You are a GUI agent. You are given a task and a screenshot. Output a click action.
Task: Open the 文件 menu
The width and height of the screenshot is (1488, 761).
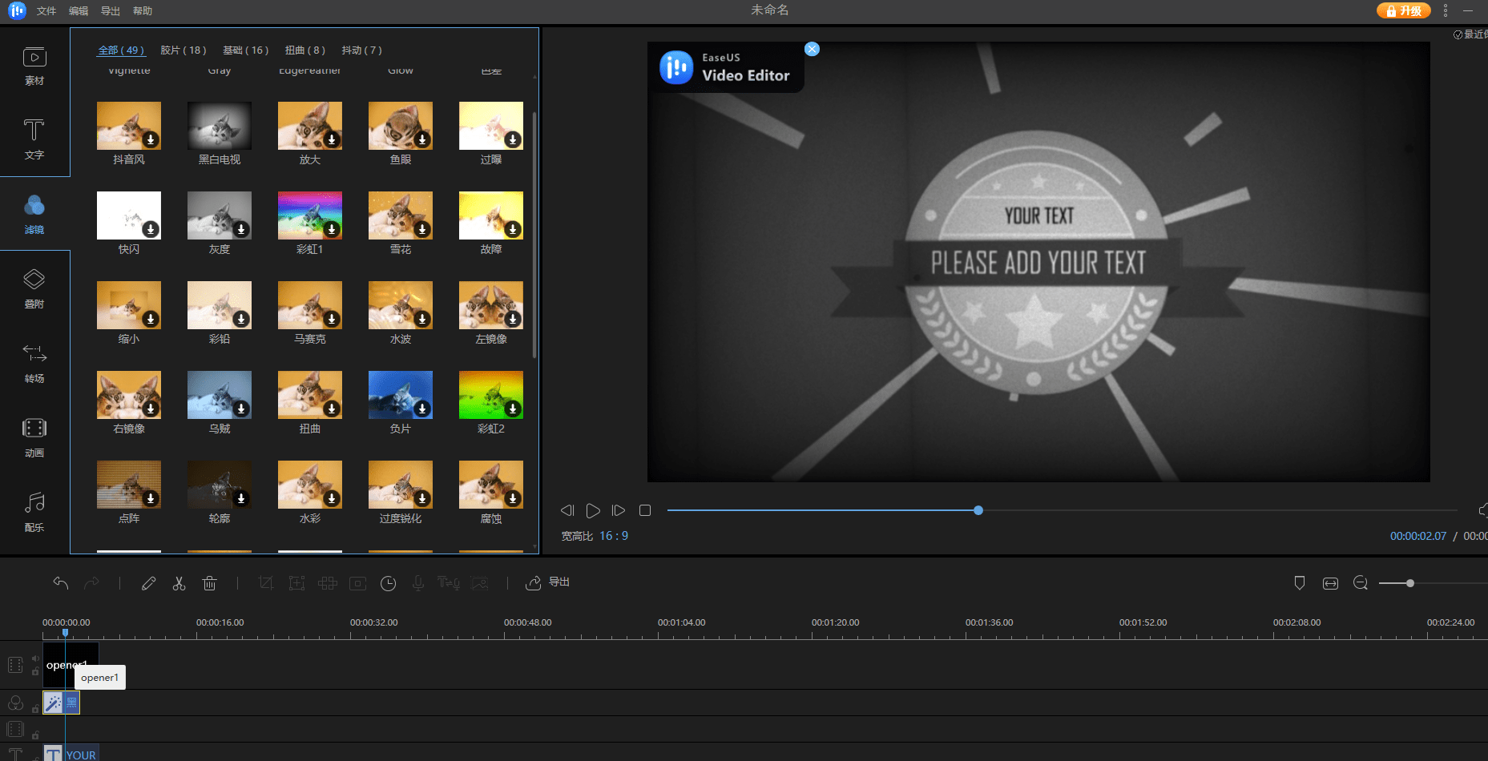(46, 11)
